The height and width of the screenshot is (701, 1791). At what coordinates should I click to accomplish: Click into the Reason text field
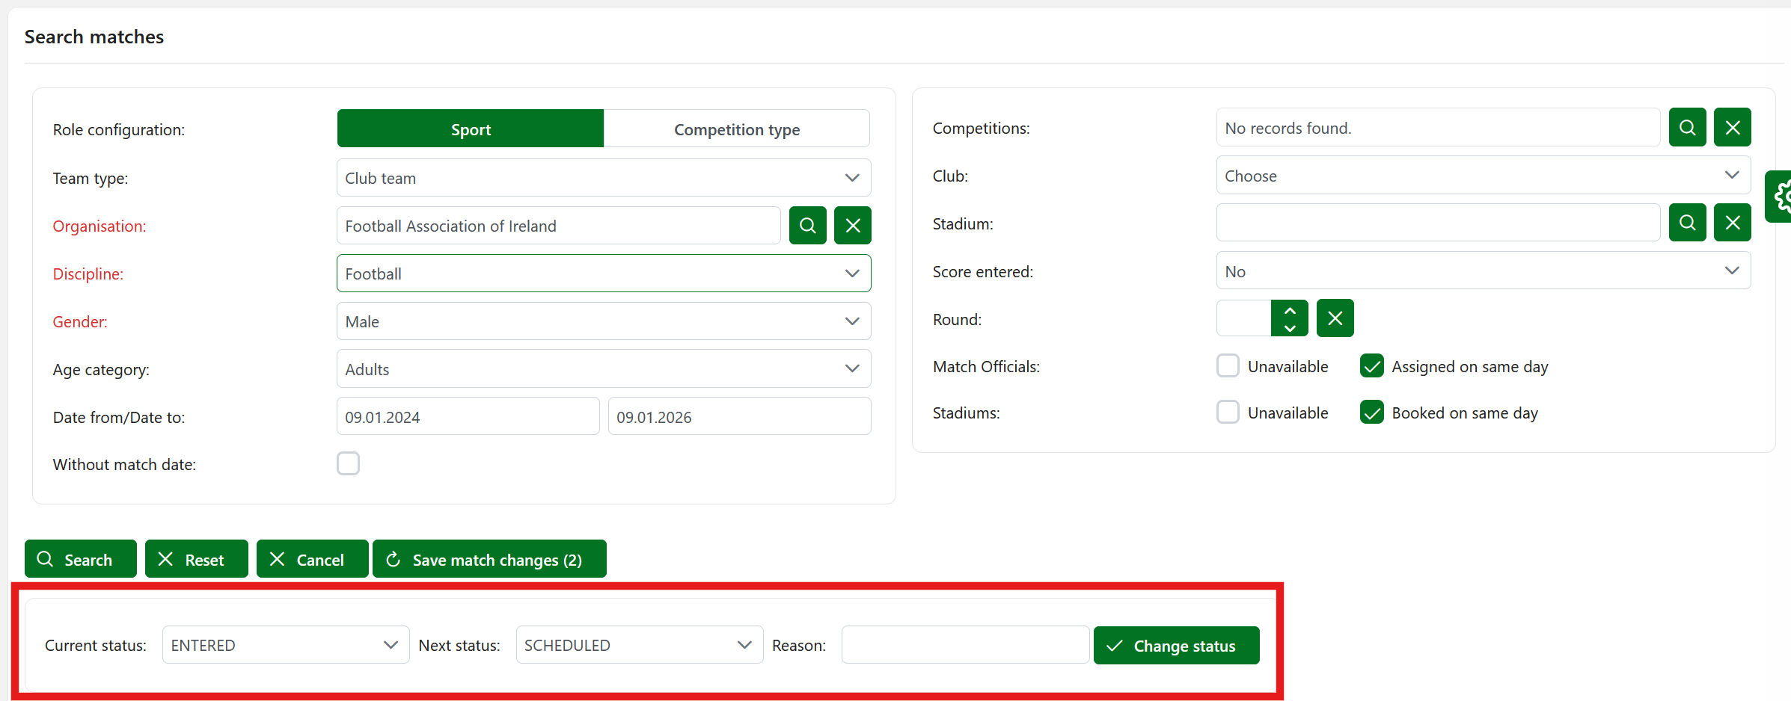pyautogui.click(x=964, y=645)
